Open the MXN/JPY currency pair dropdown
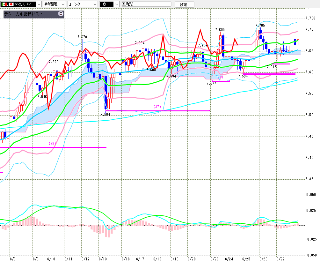 (x=21, y=4)
